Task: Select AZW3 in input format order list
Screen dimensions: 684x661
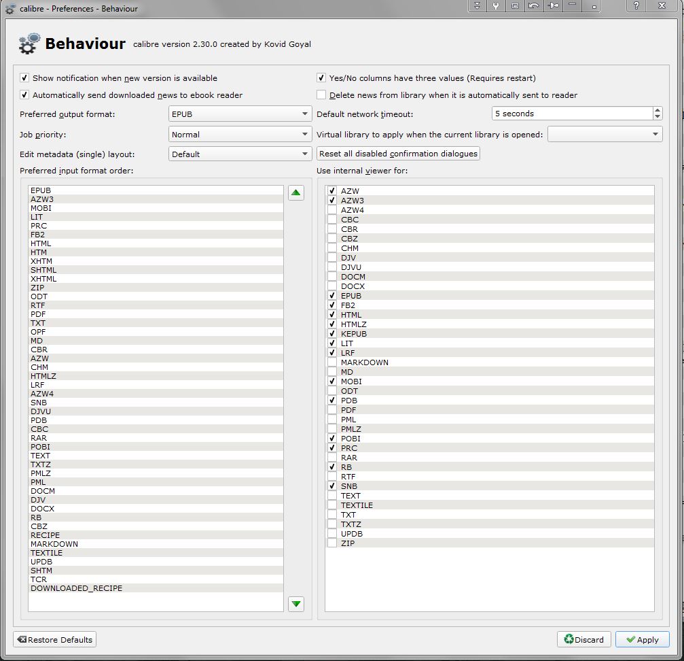Action: [156, 199]
